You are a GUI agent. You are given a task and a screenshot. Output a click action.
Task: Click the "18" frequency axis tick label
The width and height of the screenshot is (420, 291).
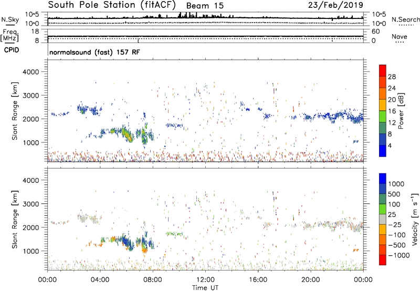[x=35, y=32]
